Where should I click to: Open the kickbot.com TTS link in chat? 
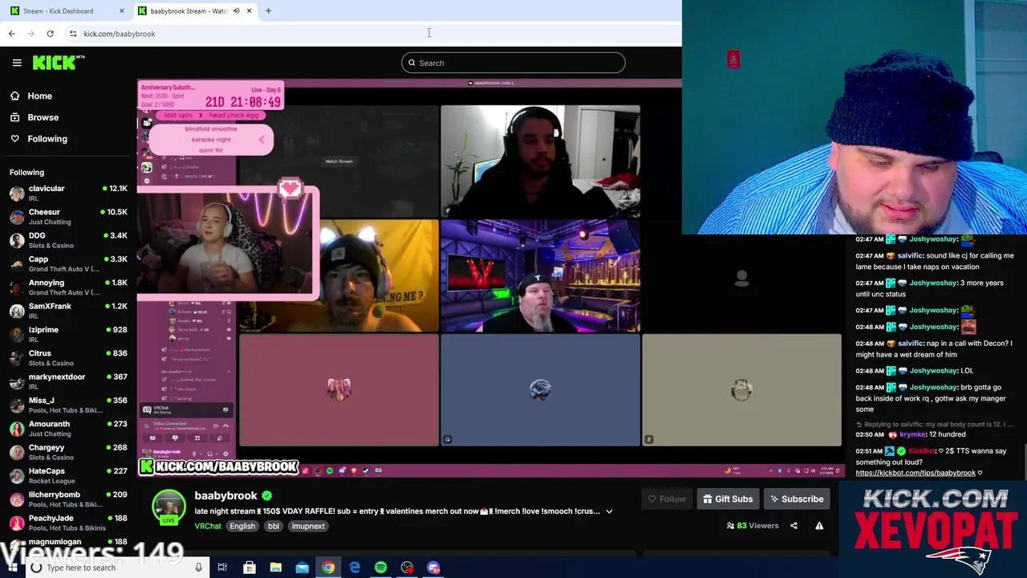pyautogui.click(x=915, y=473)
